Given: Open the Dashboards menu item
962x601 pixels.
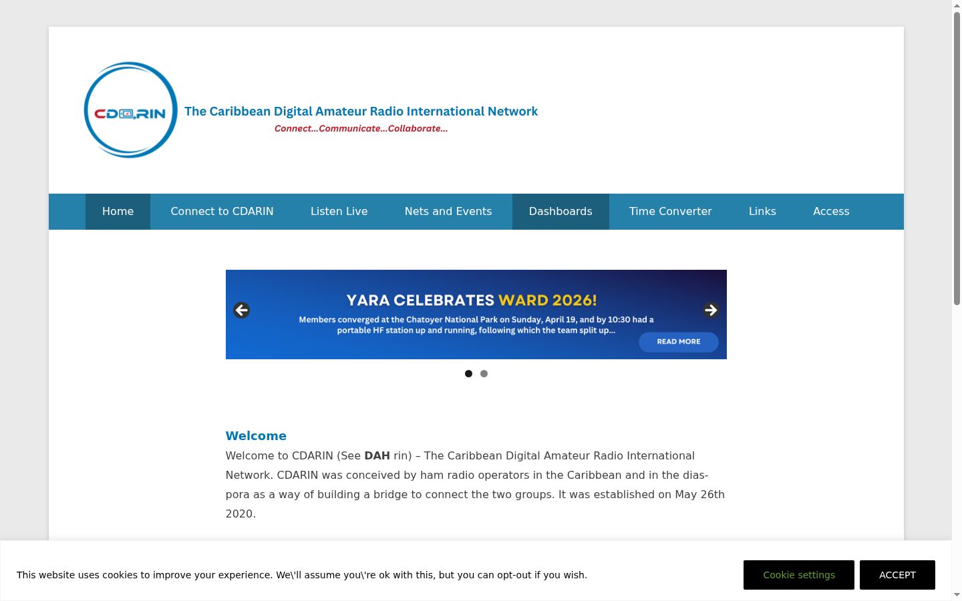Looking at the screenshot, I should tap(560, 212).
